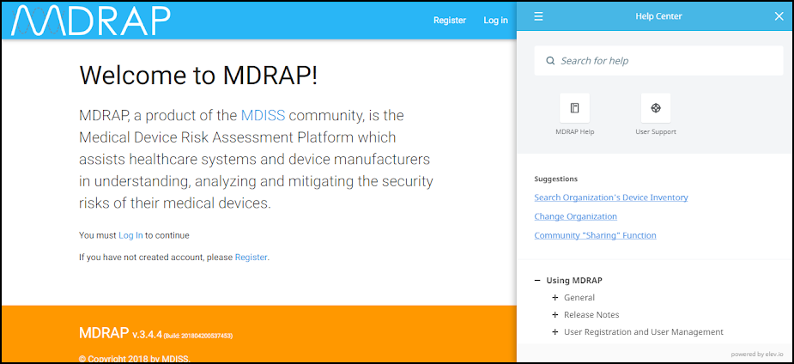This screenshot has height=364, width=794.
Task: Click the Register link below the login prompt
Action: (251, 257)
